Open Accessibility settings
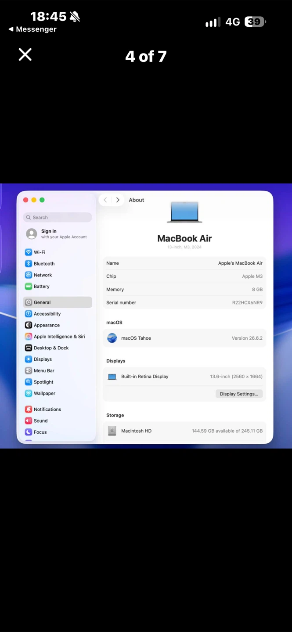This screenshot has height=632, width=292. (58, 314)
